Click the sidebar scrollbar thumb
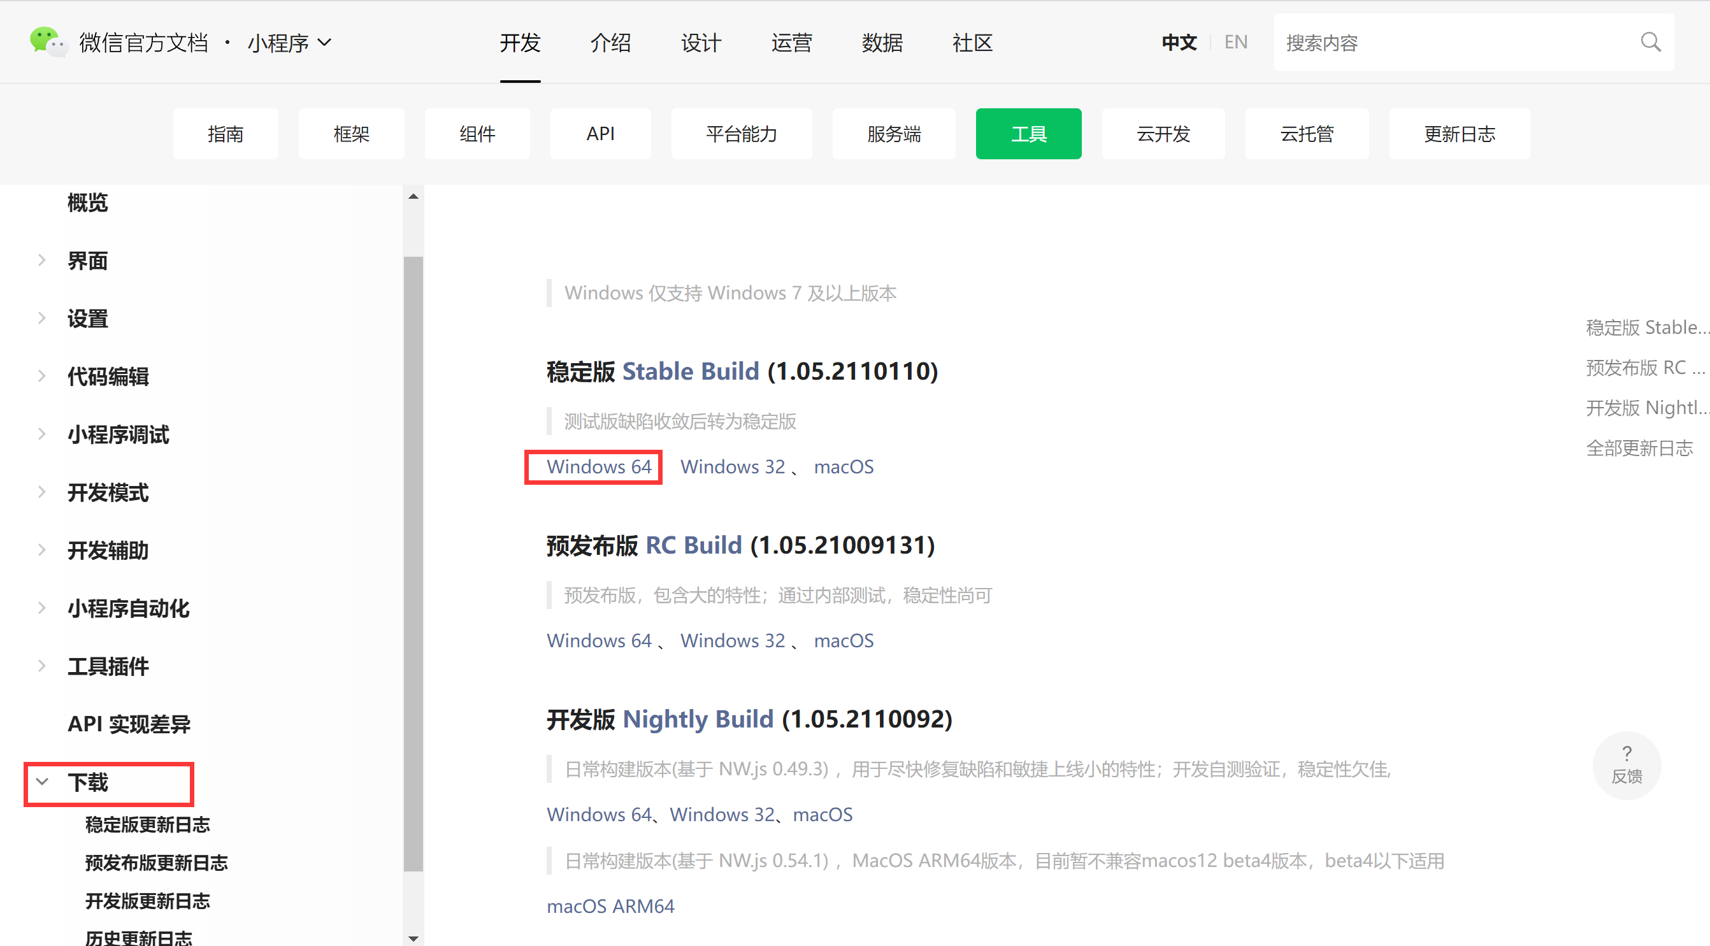The height and width of the screenshot is (946, 1710). click(413, 563)
